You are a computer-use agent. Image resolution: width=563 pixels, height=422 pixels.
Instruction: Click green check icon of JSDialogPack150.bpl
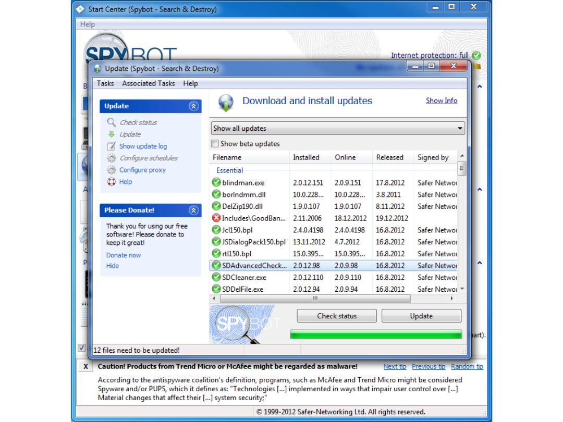click(x=216, y=242)
